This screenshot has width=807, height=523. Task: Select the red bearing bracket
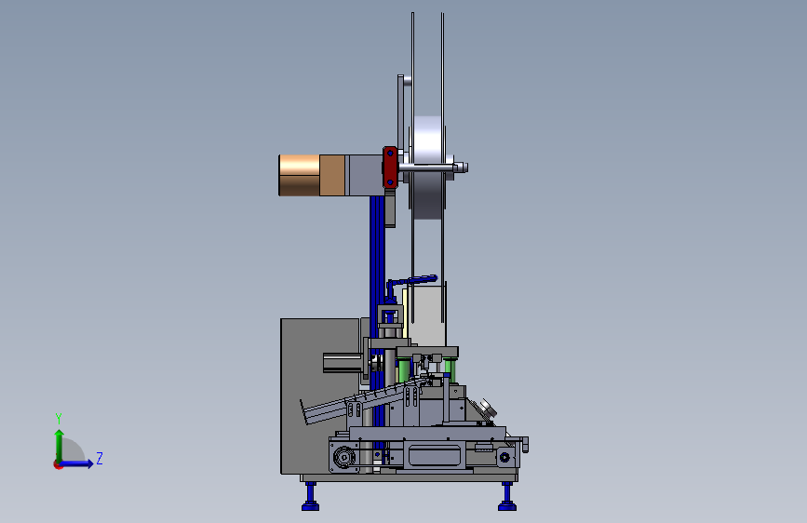390,168
